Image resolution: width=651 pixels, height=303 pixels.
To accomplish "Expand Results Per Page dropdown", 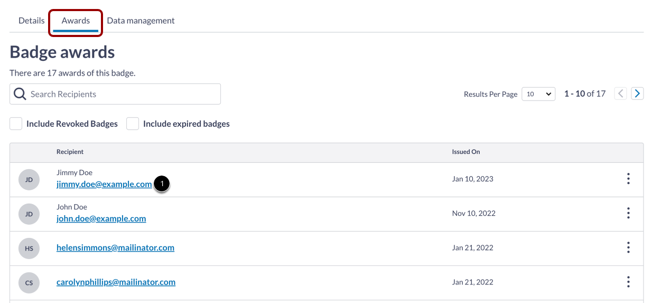I will click(538, 94).
